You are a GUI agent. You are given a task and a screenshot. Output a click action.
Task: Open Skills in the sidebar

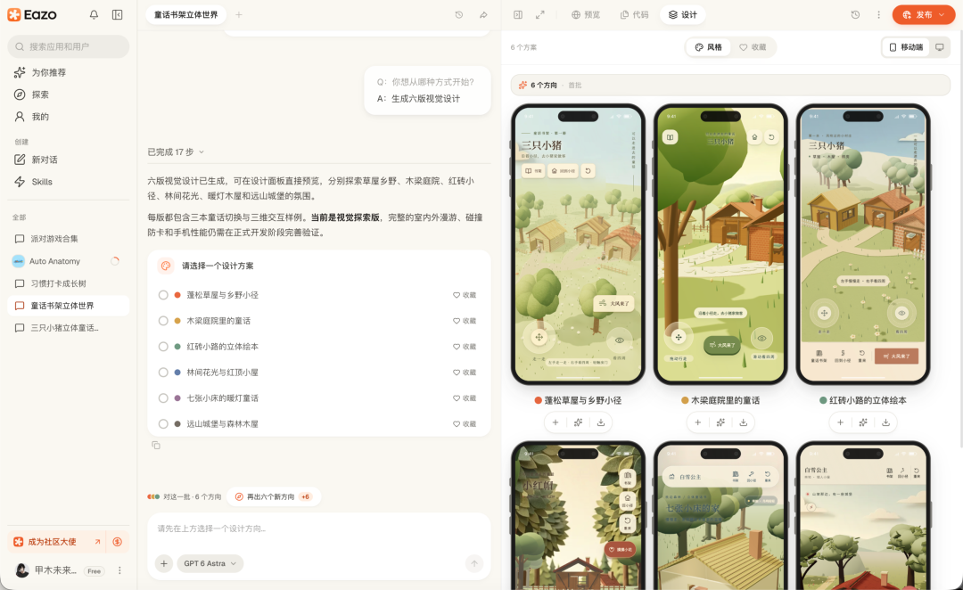coord(34,182)
